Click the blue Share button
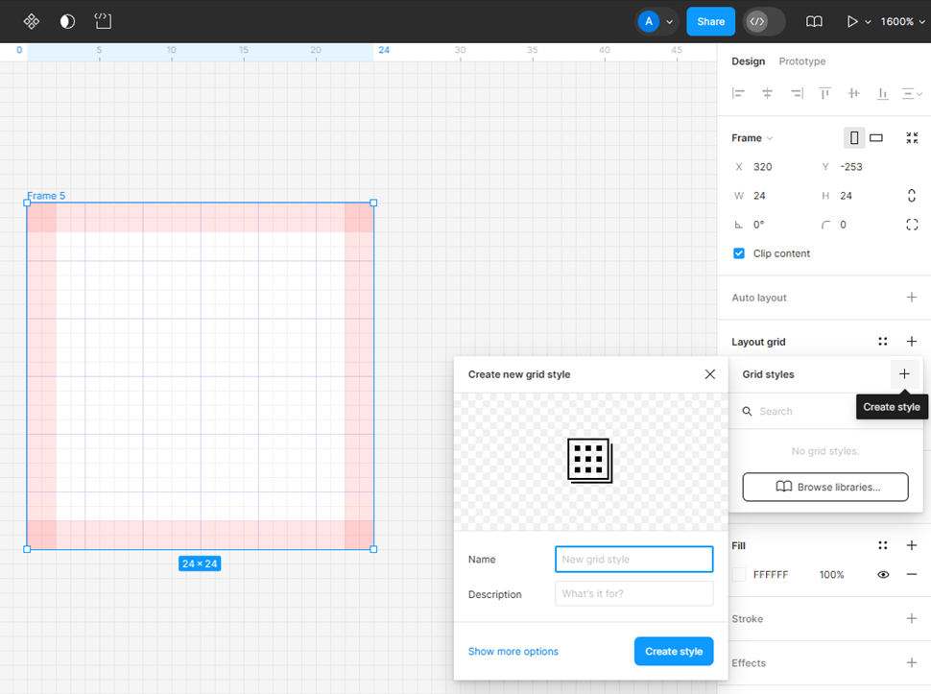931x694 pixels. click(710, 21)
